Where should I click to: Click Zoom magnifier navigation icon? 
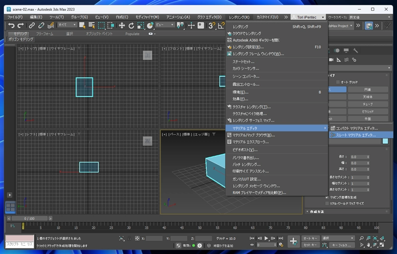click(362, 238)
